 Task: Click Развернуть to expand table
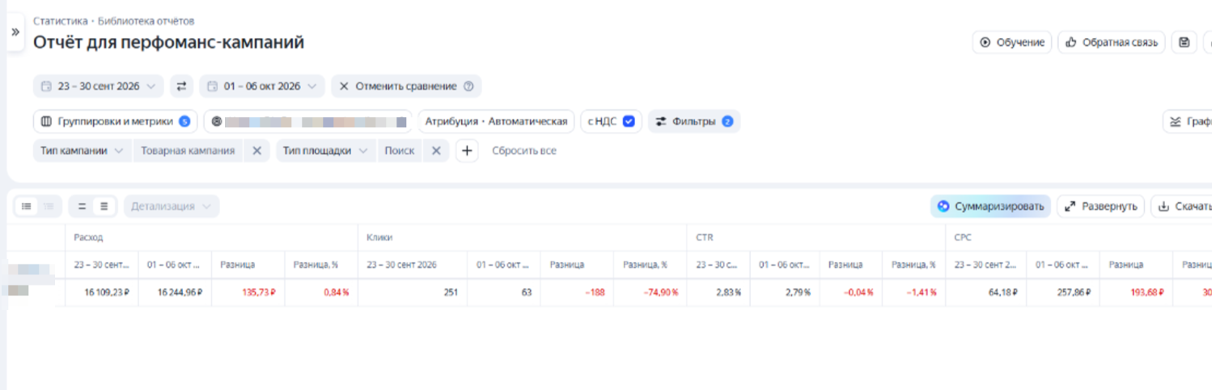coord(1100,206)
